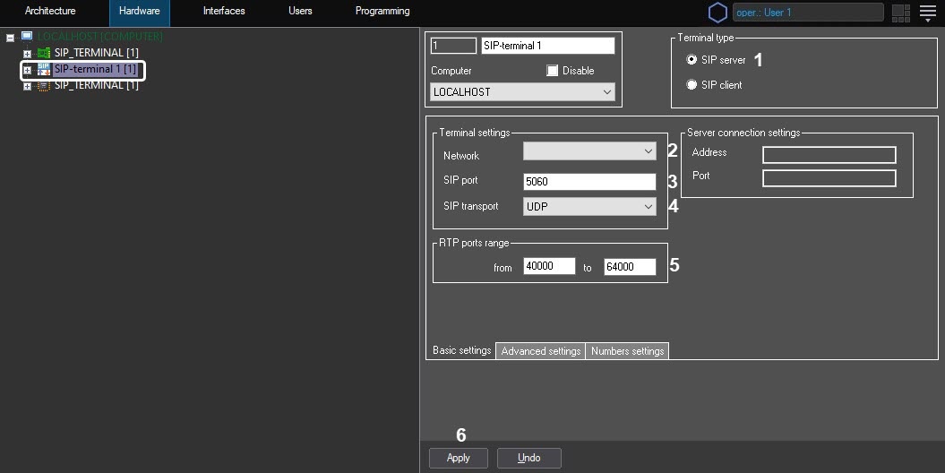Toggle the Disable checkbox
Image resolution: width=945 pixels, height=473 pixels.
point(552,71)
